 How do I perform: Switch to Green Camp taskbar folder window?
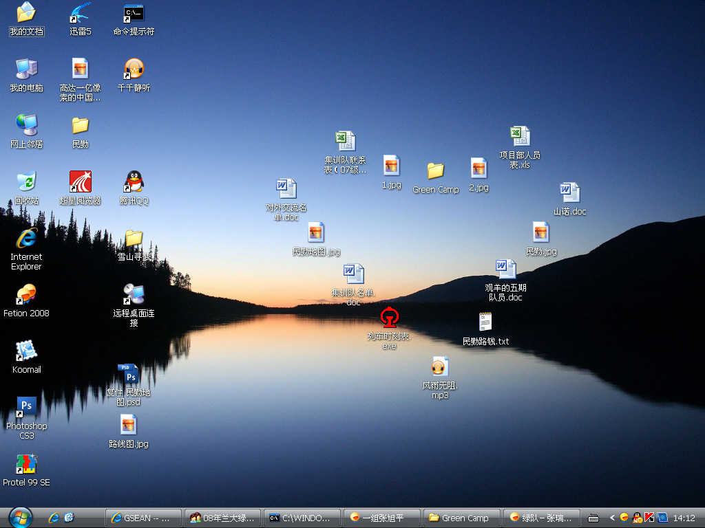click(462, 518)
